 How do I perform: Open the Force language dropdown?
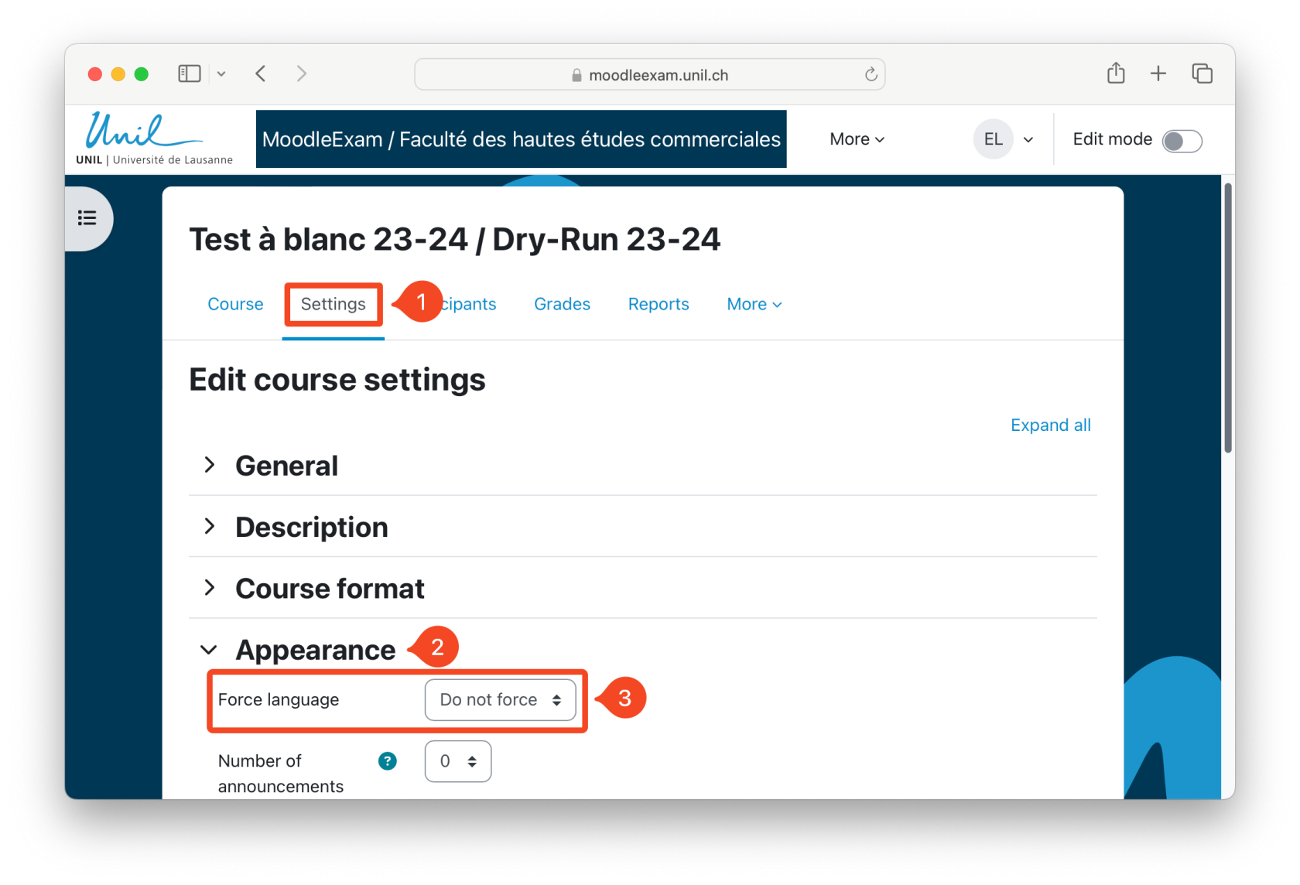click(500, 699)
